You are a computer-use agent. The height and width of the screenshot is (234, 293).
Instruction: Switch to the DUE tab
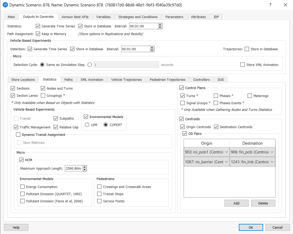click(x=221, y=79)
